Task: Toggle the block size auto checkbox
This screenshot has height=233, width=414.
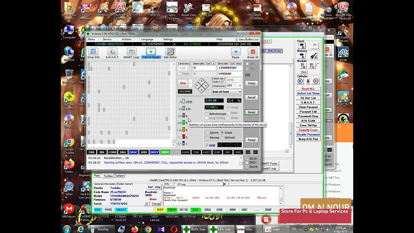Action: point(222,82)
